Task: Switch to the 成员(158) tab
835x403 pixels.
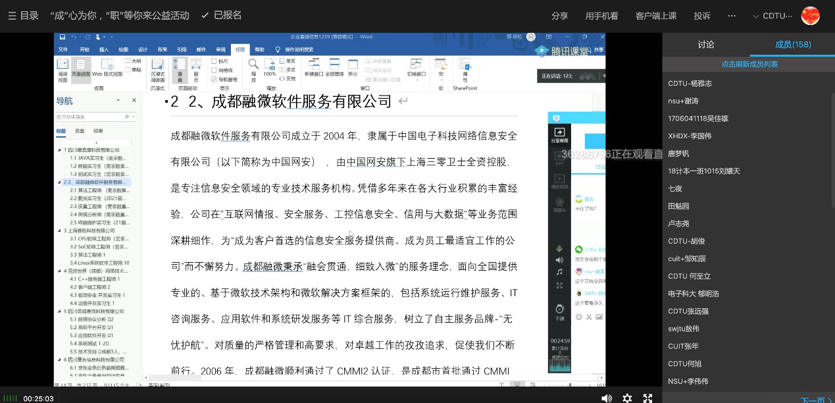Action: pos(793,44)
